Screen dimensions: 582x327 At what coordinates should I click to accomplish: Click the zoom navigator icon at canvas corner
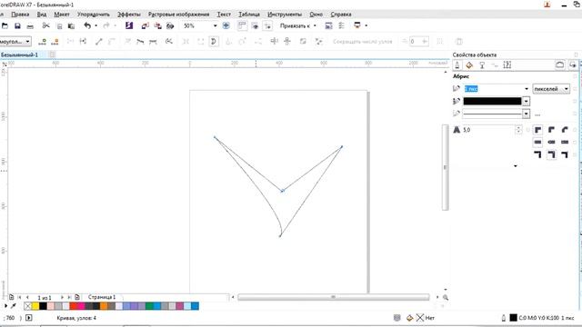point(446,297)
